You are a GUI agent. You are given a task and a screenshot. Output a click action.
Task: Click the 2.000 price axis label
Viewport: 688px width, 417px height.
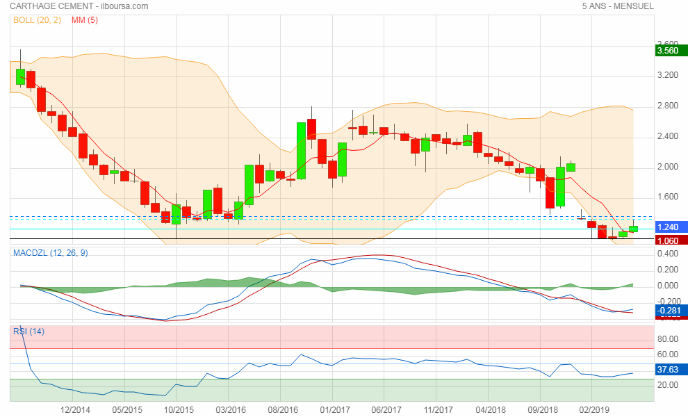coord(668,167)
